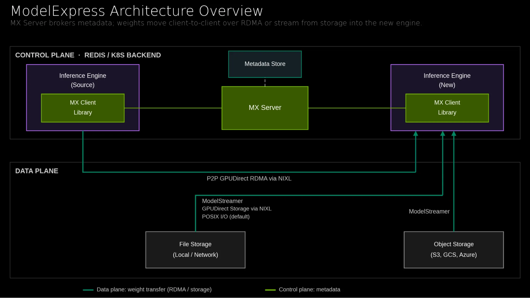Click the ModelStreamer label above GPUDirect Storage
Viewport: 530px width, 298px height.
(x=222, y=201)
